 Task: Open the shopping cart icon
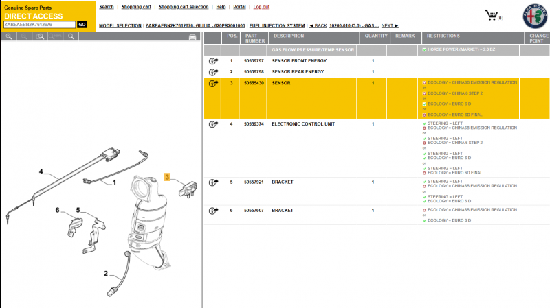[x=492, y=15]
